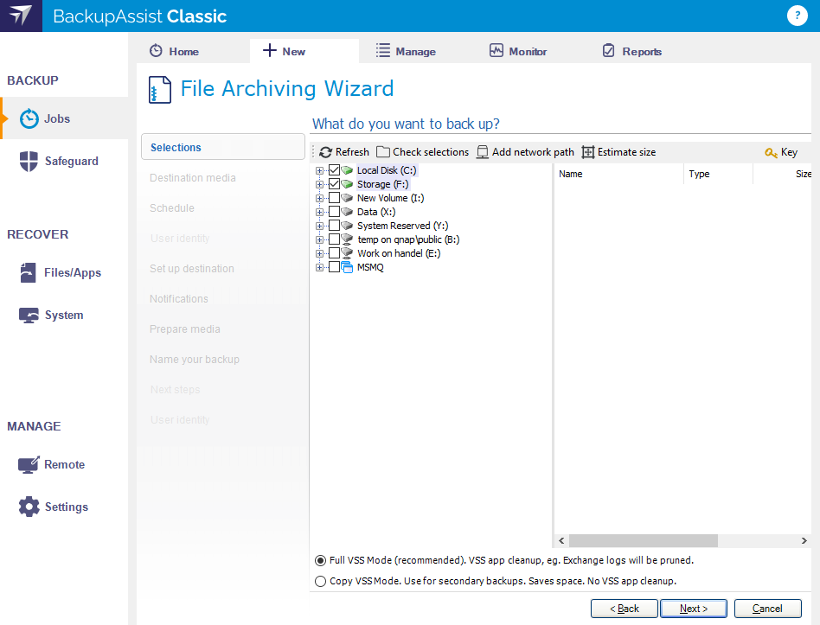Click the Data (X:) drive icon

pos(347,212)
